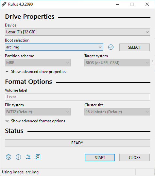Click the Volume label input field
This screenshot has width=155, height=176.
77,97
